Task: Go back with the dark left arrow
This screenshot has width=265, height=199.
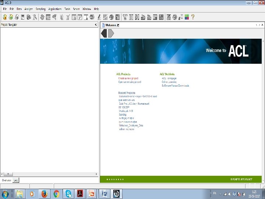Action: click(x=104, y=33)
